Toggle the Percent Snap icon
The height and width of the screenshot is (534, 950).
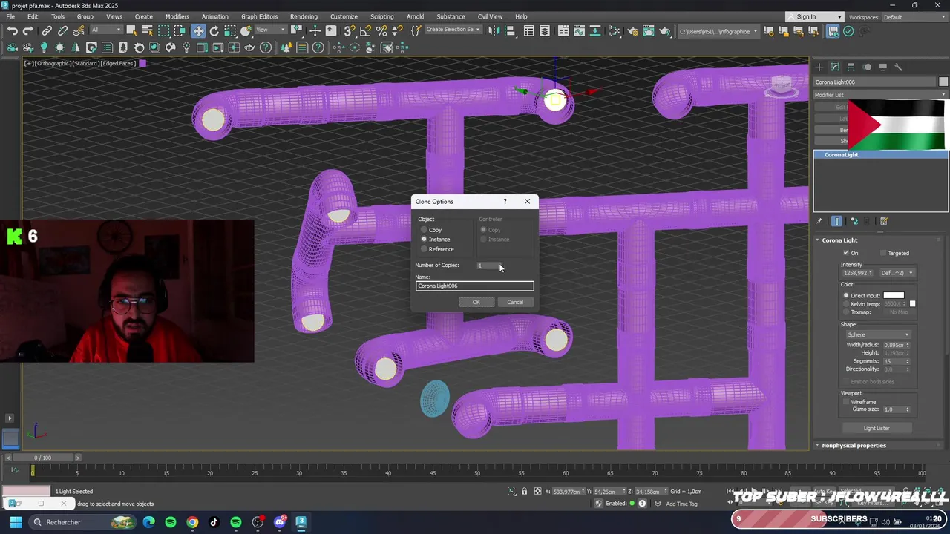[x=381, y=31]
